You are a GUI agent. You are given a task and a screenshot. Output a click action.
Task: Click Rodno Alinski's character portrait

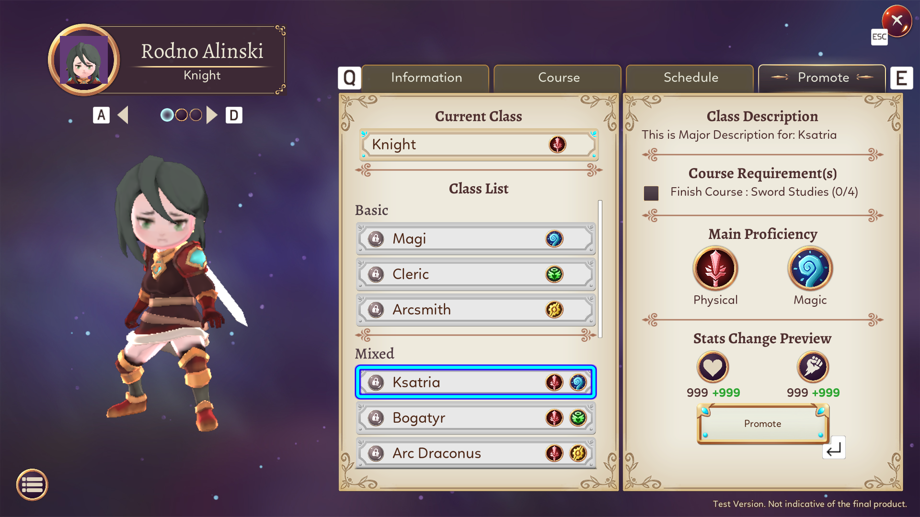coord(84,60)
